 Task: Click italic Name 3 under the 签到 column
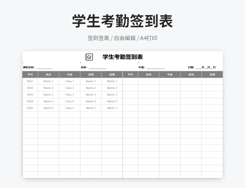(91, 94)
